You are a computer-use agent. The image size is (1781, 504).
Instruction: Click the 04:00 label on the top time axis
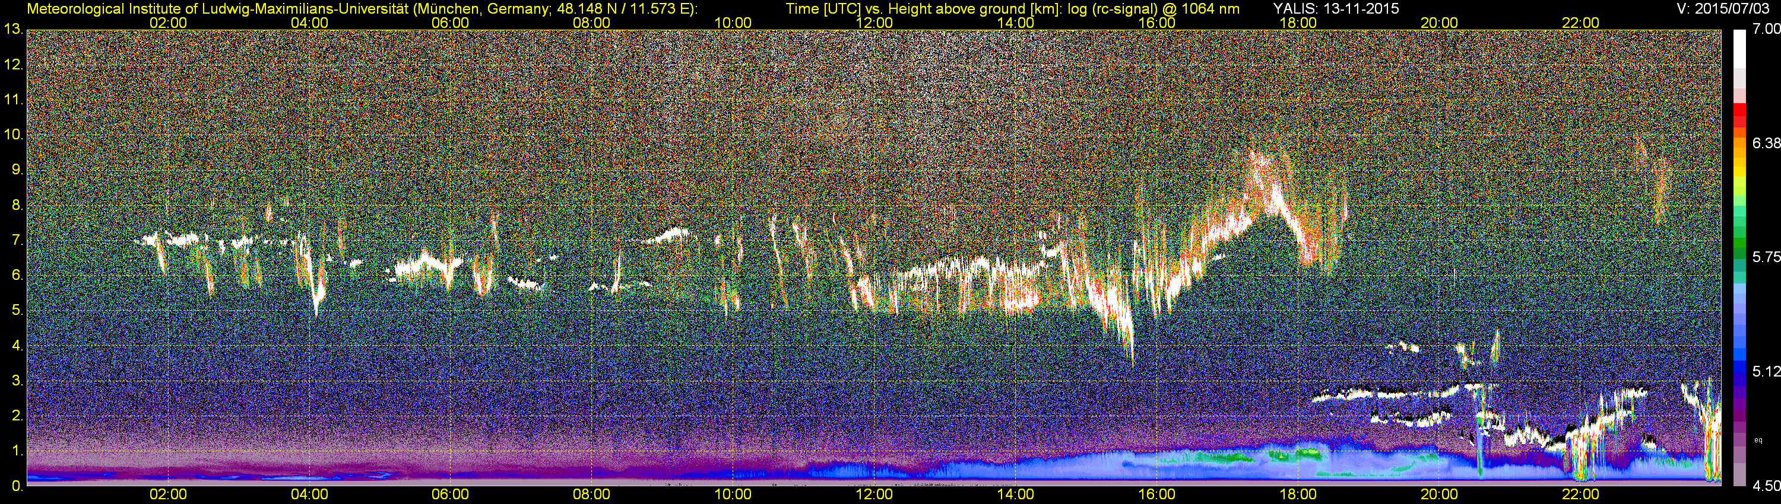pos(309,23)
